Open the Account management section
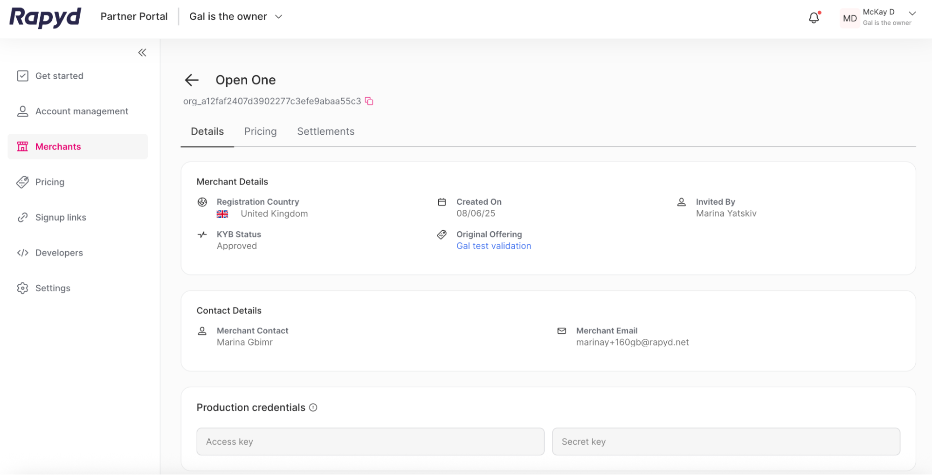Viewport: 932px width, 475px height. [82, 111]
